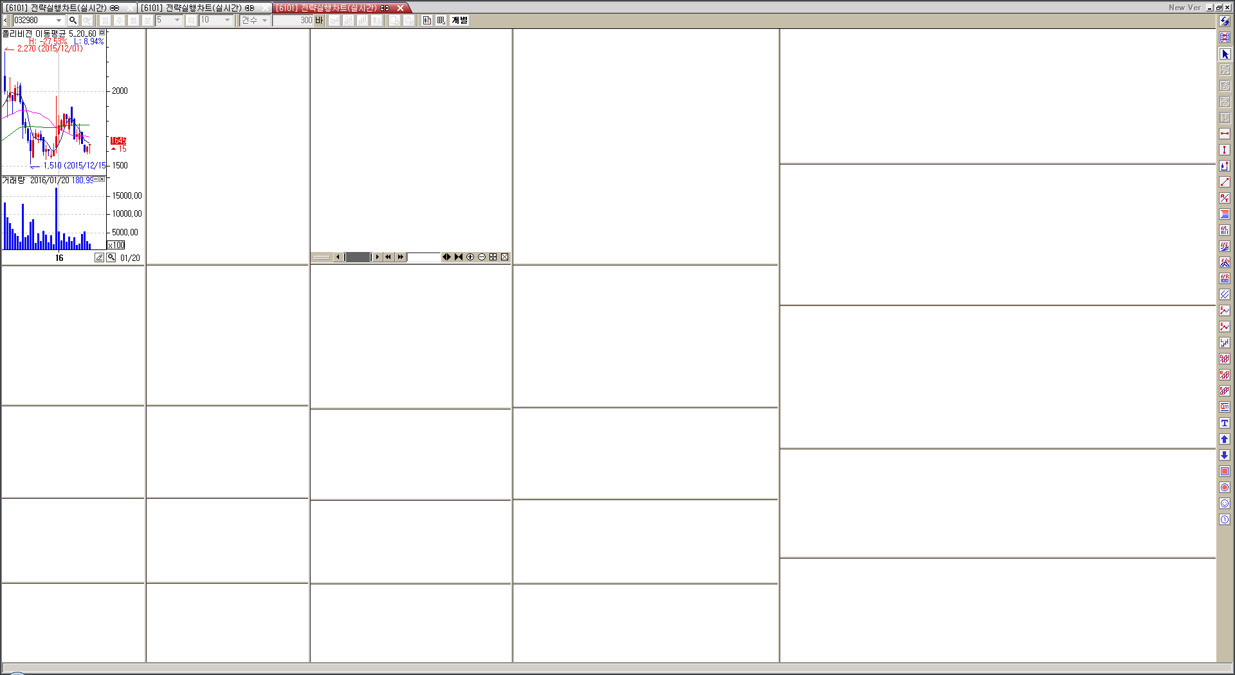Select the text T tool in right toolbar
This screenshot has width=1235, height=675.
tap(1225, 423)
